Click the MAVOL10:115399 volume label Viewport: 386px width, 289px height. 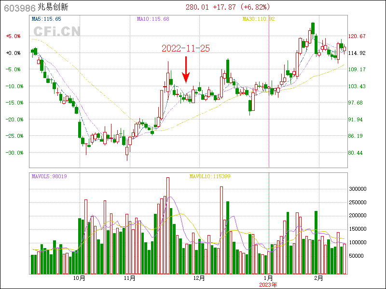tap(210, 176)
